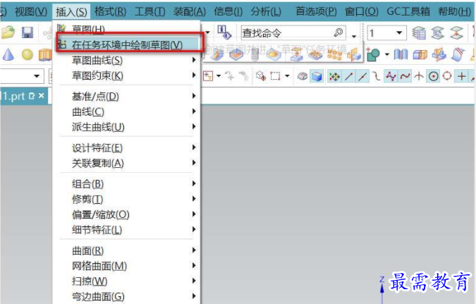Open the 分析(L) menu
This screenshot has width=476, height=304.
[x=266, y=12]
